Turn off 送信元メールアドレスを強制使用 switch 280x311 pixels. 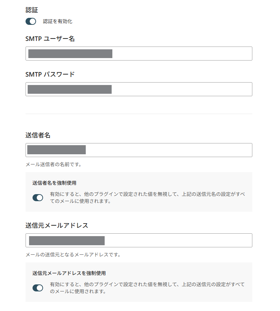38,288
